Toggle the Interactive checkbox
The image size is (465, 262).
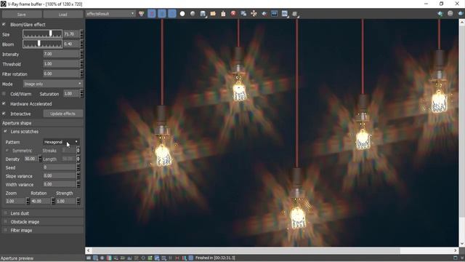pos(4,114)
